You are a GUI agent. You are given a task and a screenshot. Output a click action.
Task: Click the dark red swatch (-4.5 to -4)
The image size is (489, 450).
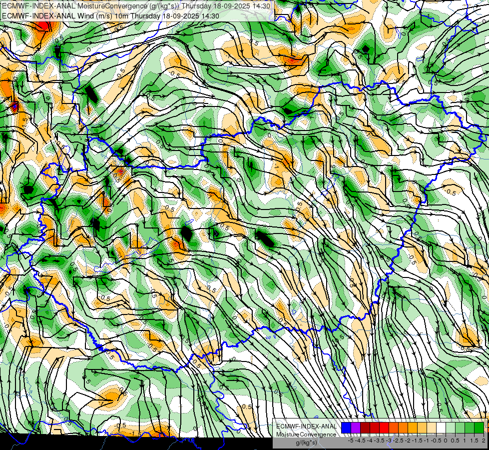[365, 428]
